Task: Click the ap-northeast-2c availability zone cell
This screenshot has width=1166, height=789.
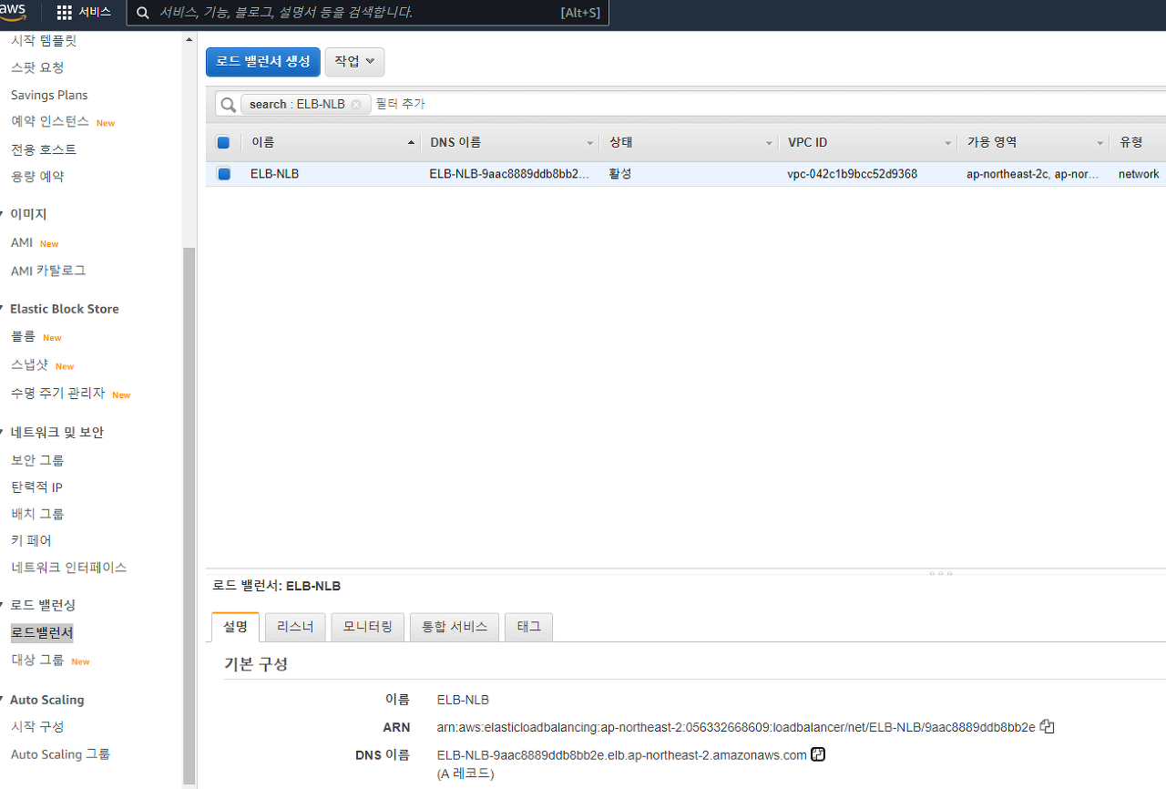Action: tap(1033, 174)
